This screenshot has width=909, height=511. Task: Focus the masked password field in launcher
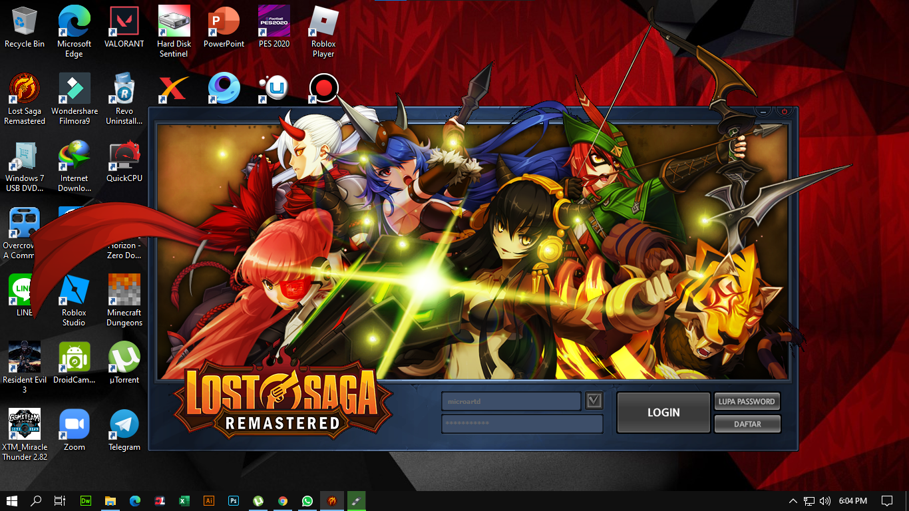[x=522, y=424]
